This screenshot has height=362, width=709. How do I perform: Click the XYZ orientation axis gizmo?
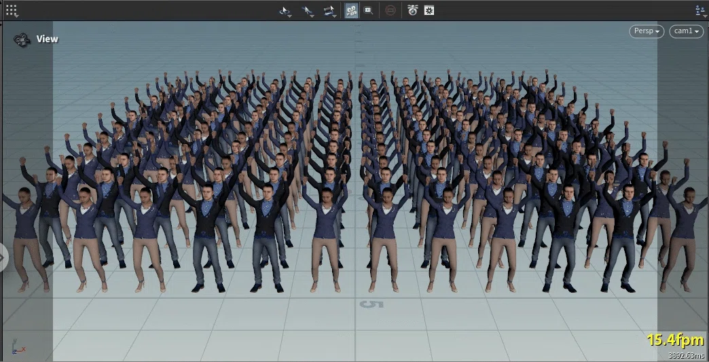tap(18, 346)
